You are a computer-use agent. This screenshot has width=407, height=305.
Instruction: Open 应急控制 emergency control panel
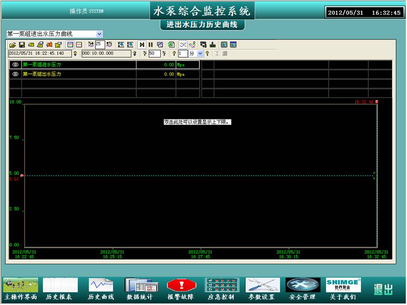(222, 289)
